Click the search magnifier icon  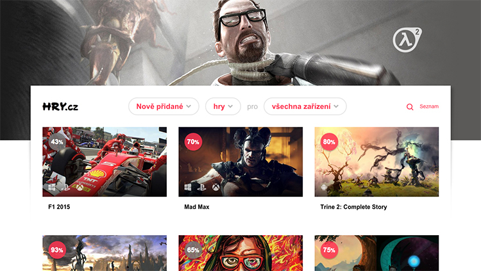tap(410, 107)
